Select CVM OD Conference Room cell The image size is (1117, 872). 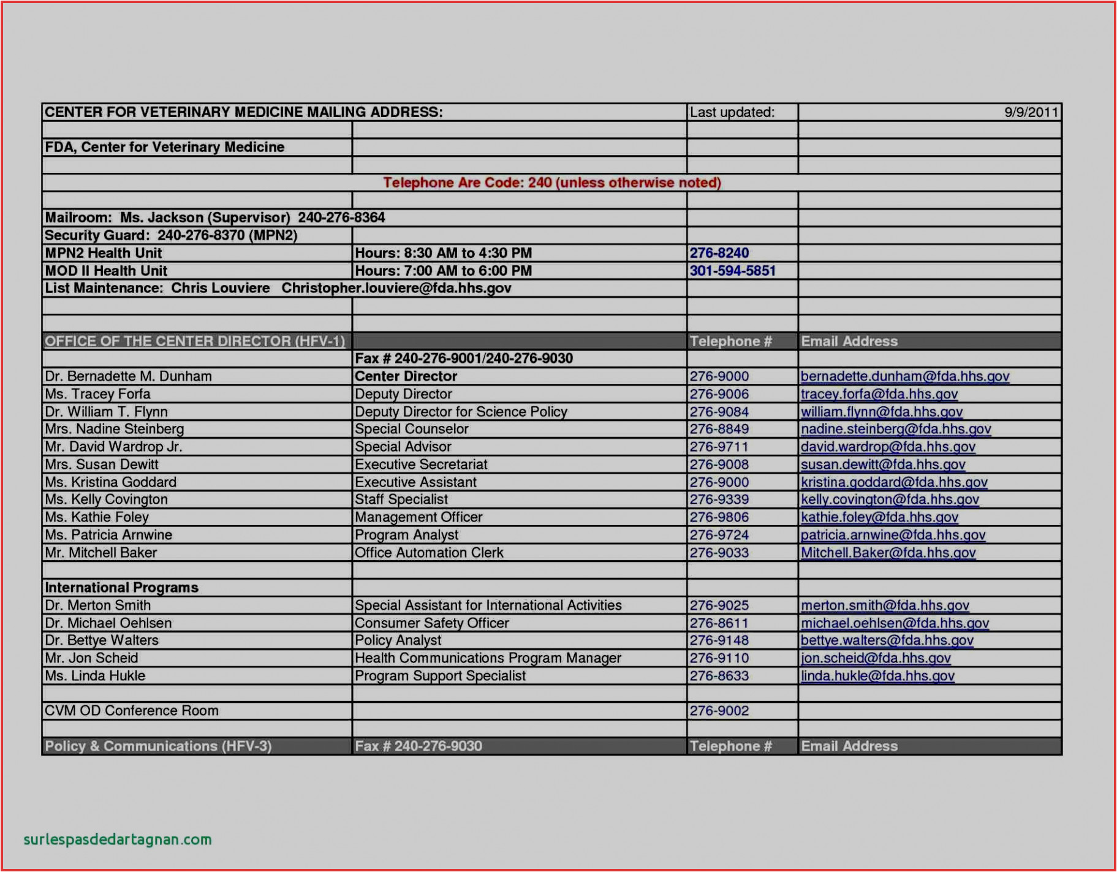[132, 711]
